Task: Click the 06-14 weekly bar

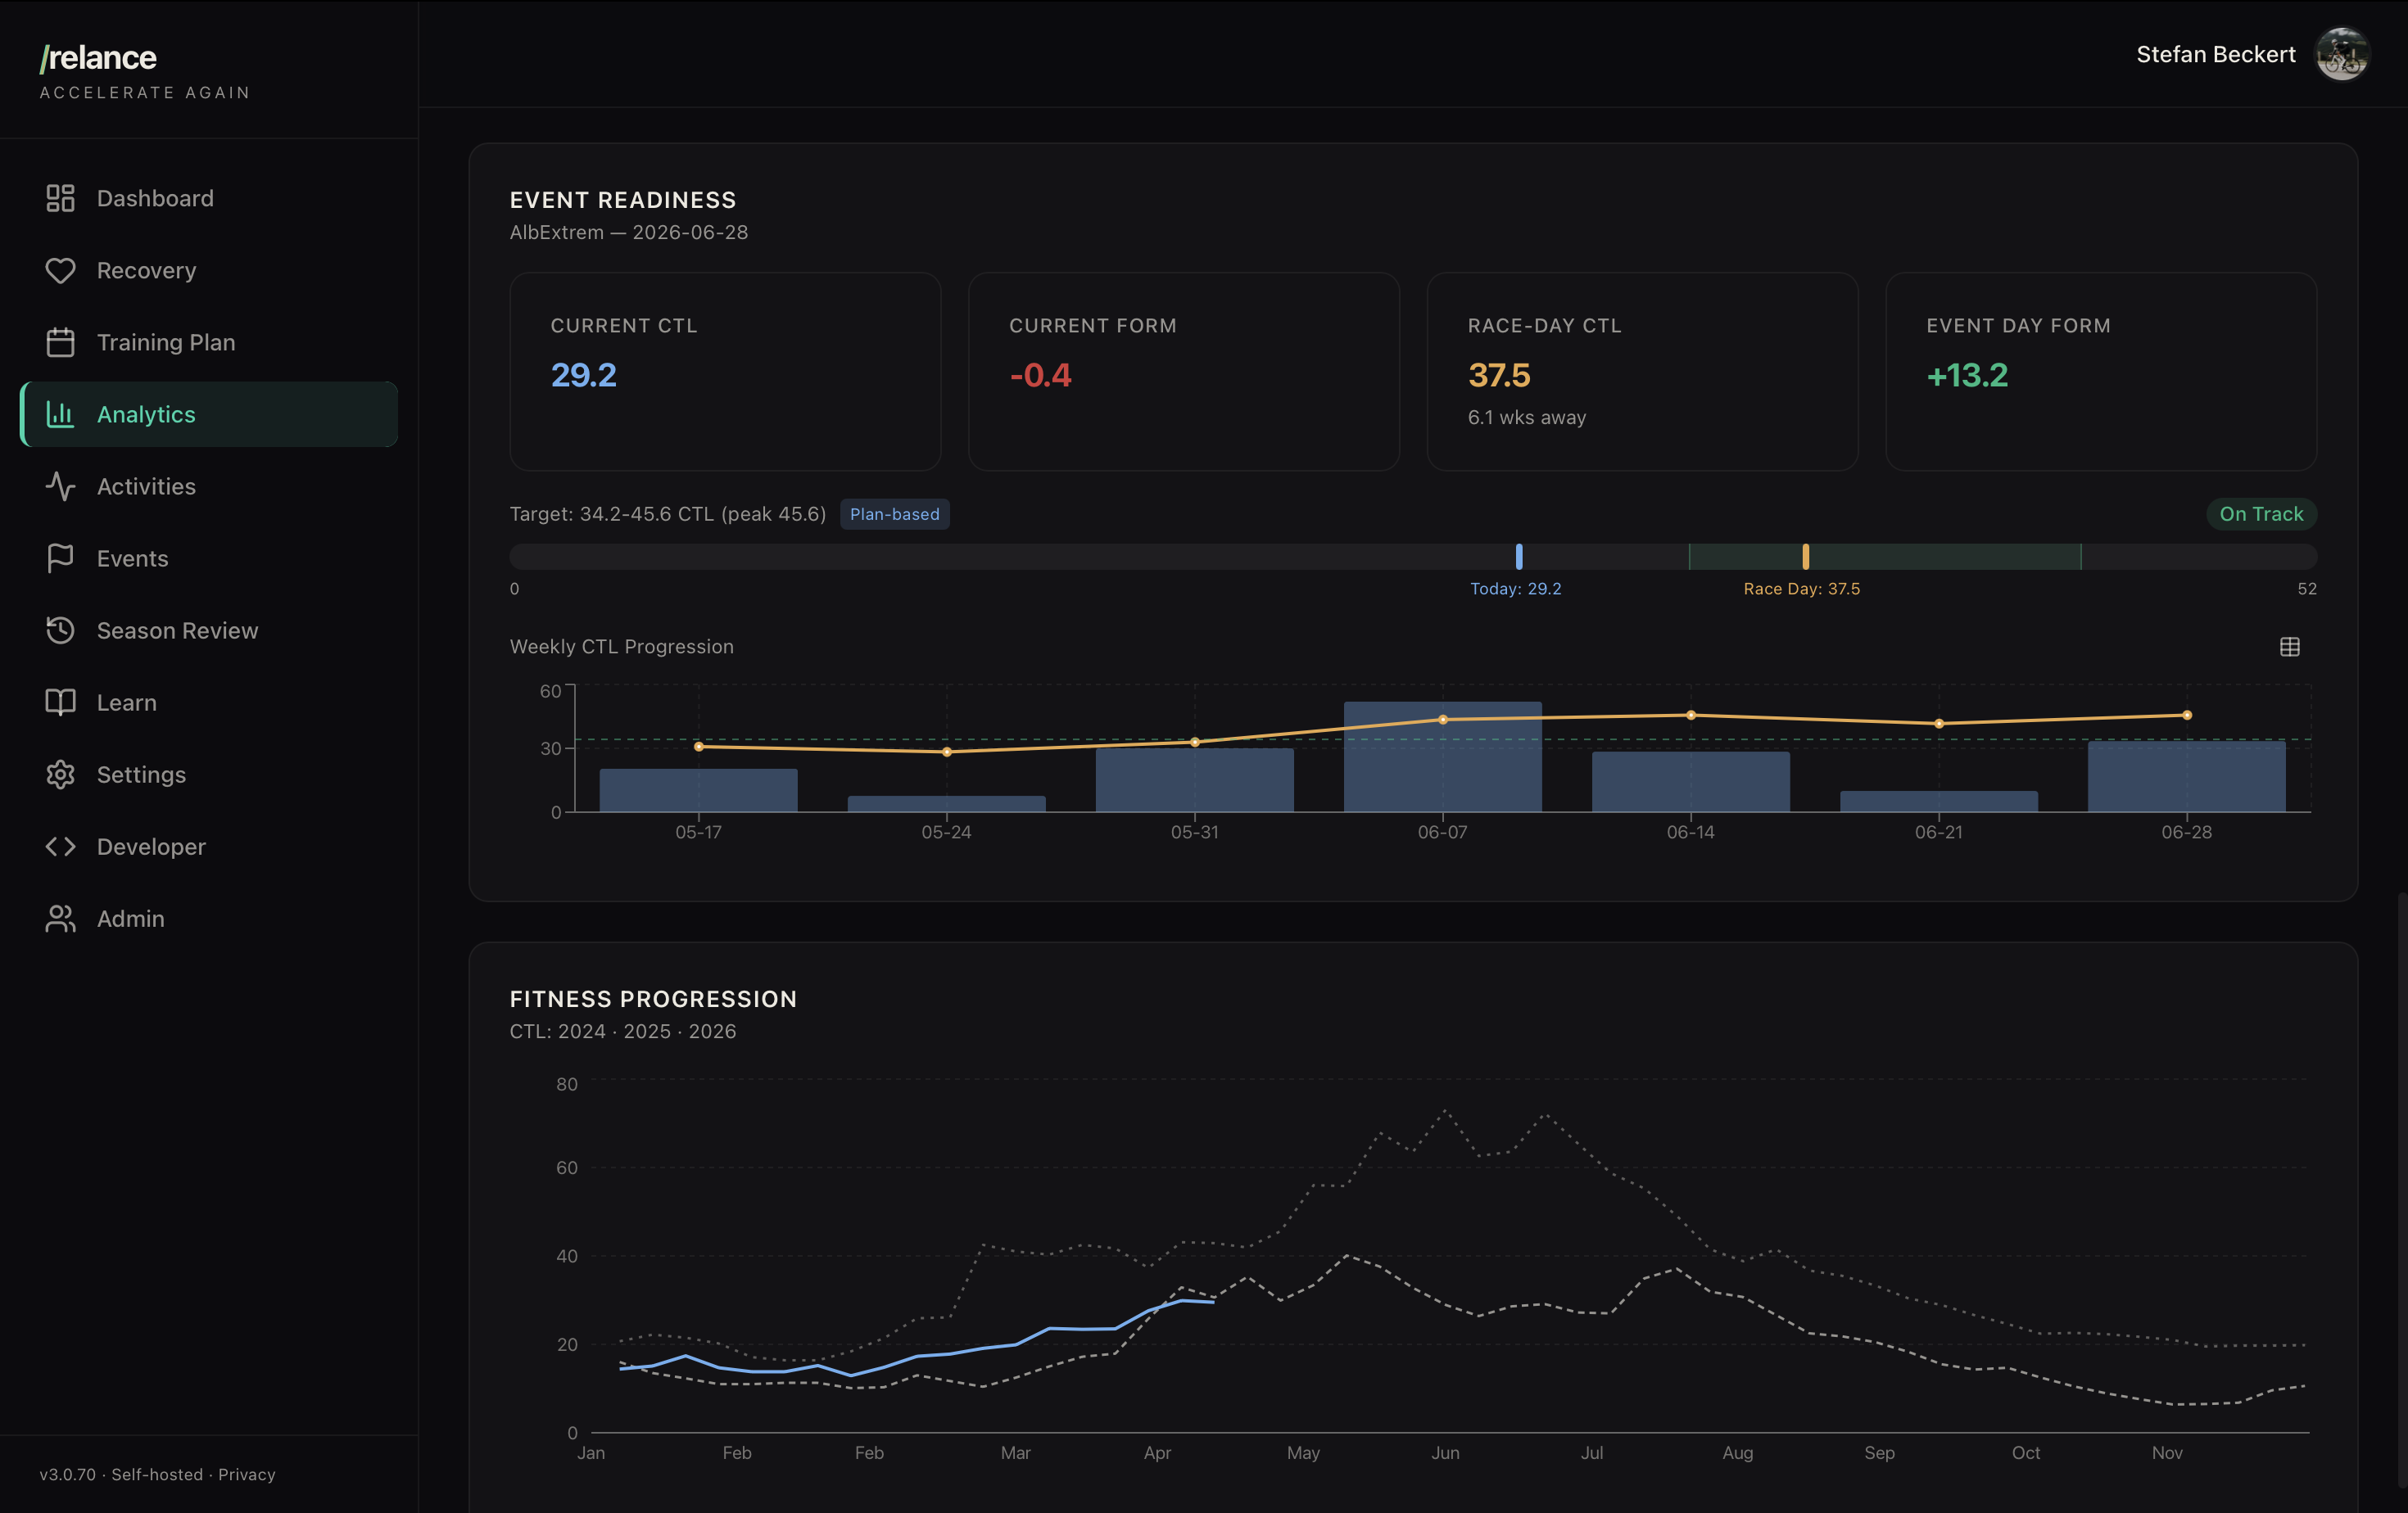Action: 1690,782
